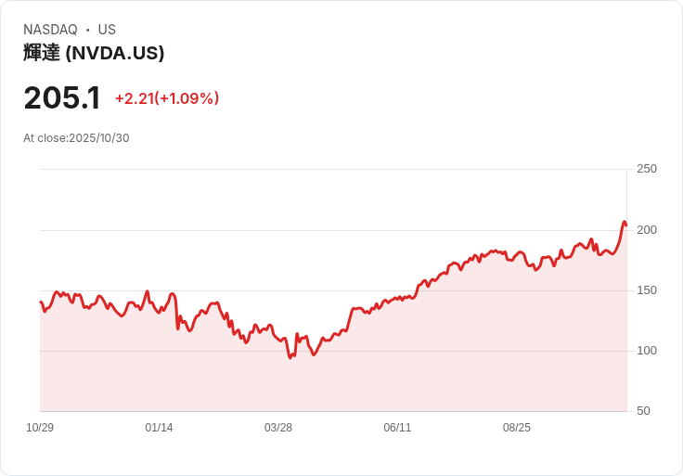Click the 250 y-axis price label
The image size is (683, 476).
(647, 169)
